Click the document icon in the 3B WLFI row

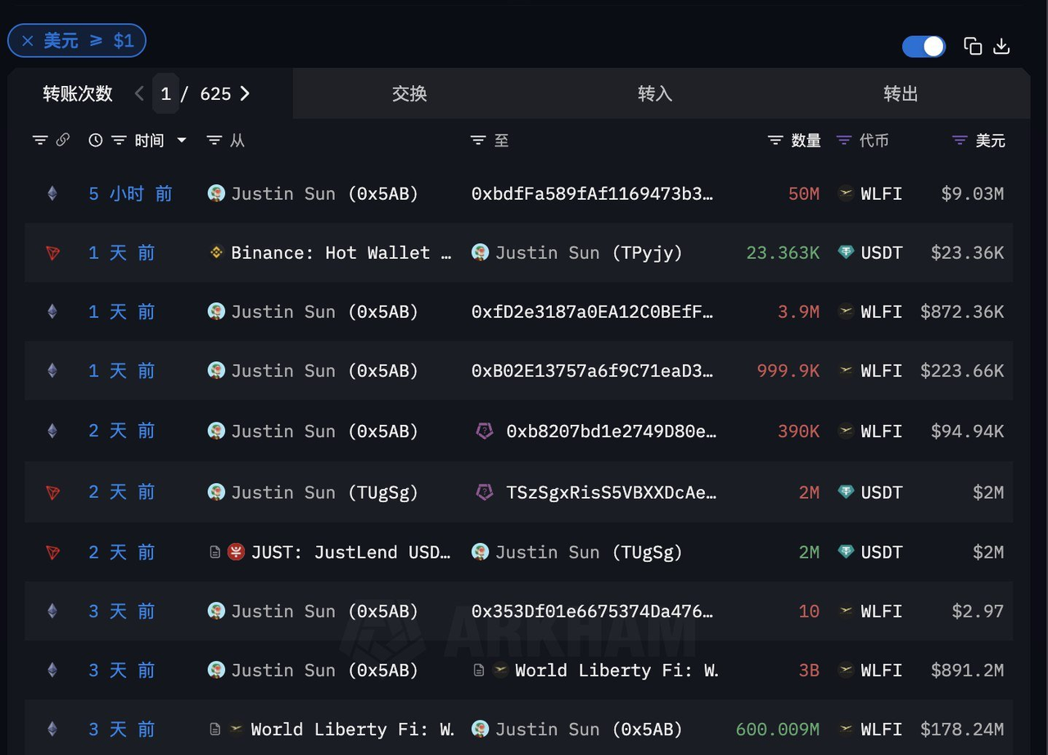click(479, 671)
